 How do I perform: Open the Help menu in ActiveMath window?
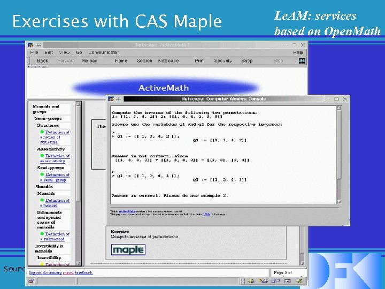pos(298,52)
